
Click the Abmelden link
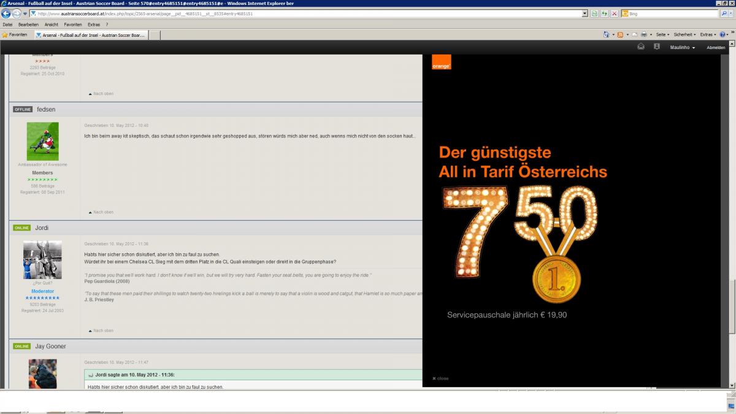click(716, 47)
